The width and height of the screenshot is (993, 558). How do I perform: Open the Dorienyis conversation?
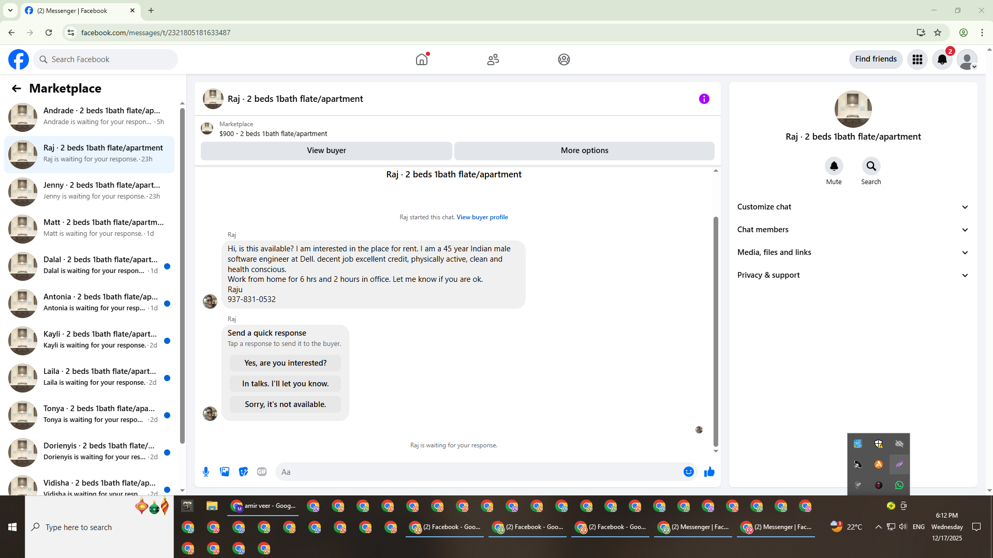click(x=89, y=451)
